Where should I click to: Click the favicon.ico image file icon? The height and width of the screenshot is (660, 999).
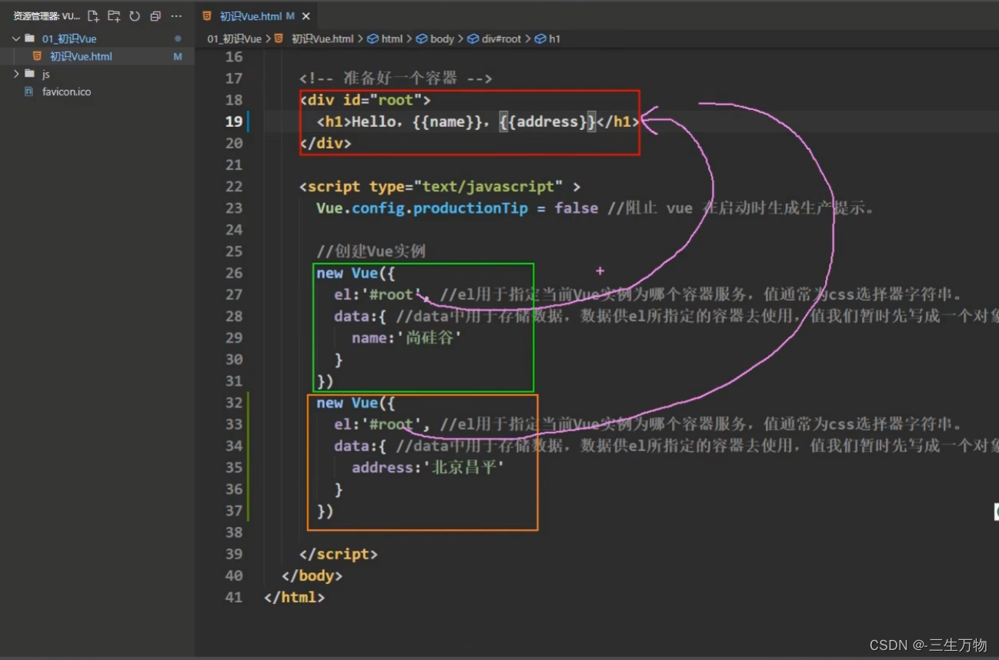tap(29, 92)
